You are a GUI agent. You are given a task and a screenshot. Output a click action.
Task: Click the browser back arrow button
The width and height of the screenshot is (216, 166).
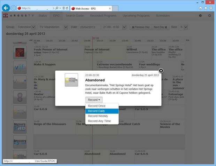coord(6,8)
